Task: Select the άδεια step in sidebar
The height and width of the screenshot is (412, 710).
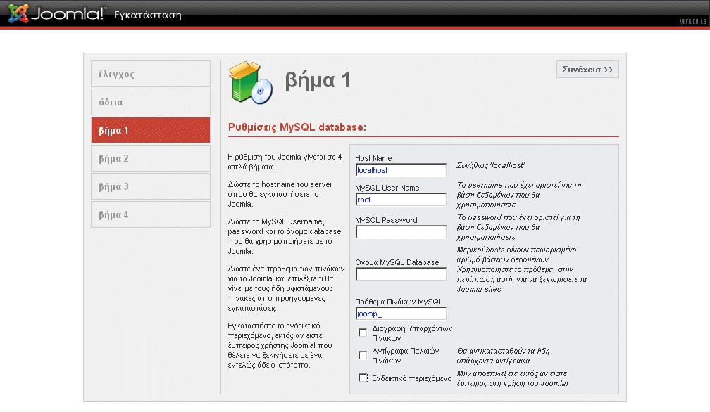Action: pos(151,102)
